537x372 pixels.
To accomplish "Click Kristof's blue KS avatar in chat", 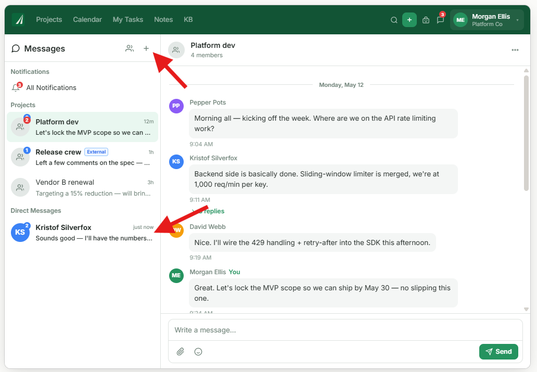I will point(176,161).
